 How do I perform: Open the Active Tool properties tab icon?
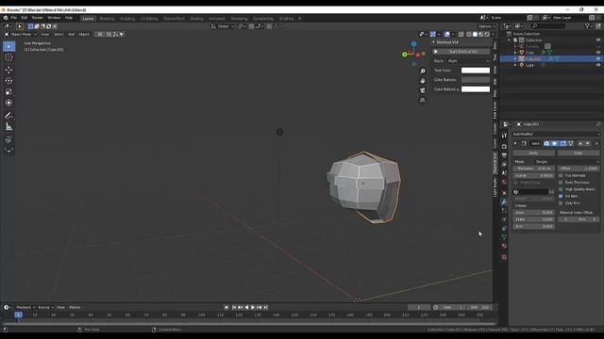(x=504, y=136)
